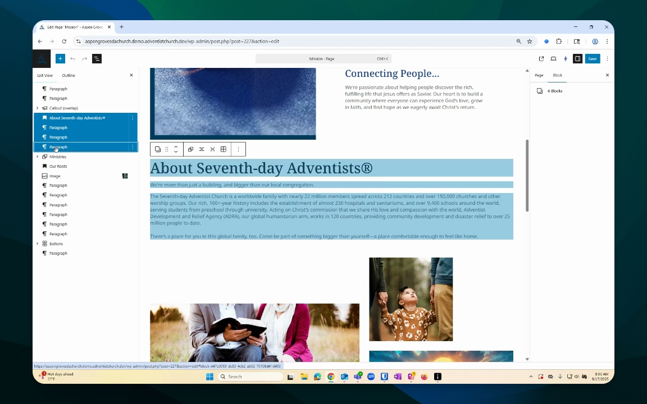Close the block settings sidebar
The image size is (647, 404).
607,75
